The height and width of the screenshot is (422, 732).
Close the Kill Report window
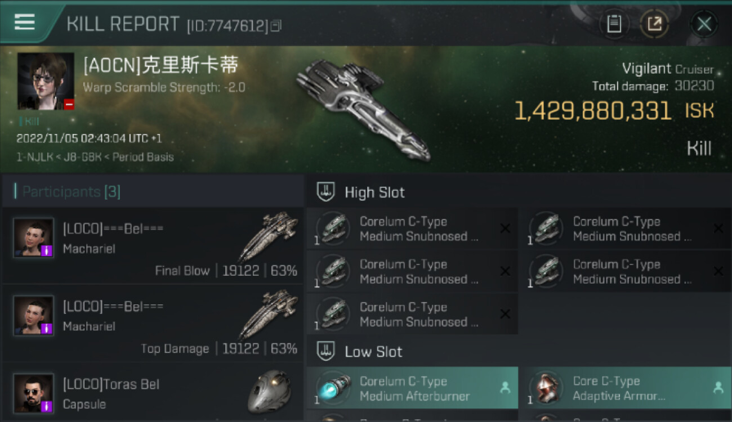coord(704,24)
